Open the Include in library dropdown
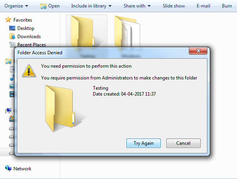This screenshot has width=237, height=179. click(x=91, y=6)
